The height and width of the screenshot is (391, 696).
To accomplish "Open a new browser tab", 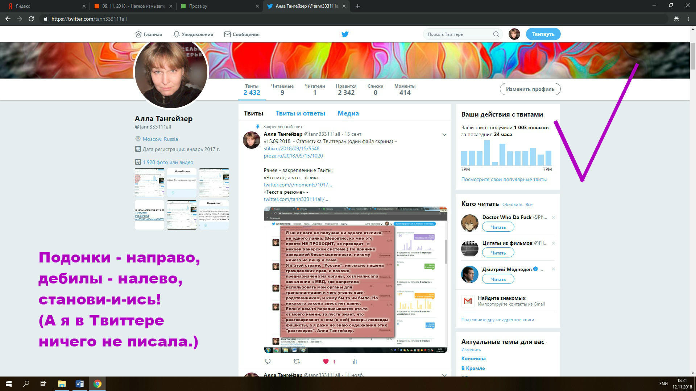I will 358,6.
